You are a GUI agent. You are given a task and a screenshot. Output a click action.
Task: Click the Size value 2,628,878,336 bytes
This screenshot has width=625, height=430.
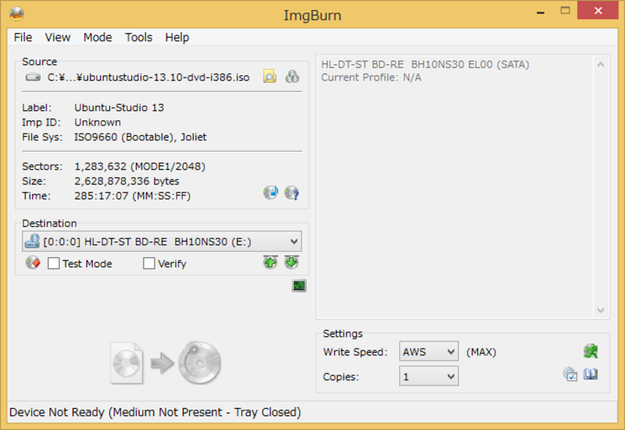127,181
